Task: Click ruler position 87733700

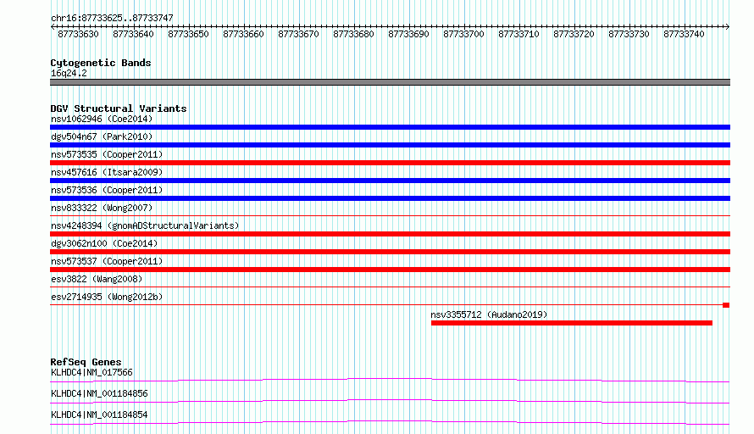Action: tap(463, 34)
